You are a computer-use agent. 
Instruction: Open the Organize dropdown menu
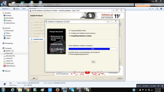point(6,9)
